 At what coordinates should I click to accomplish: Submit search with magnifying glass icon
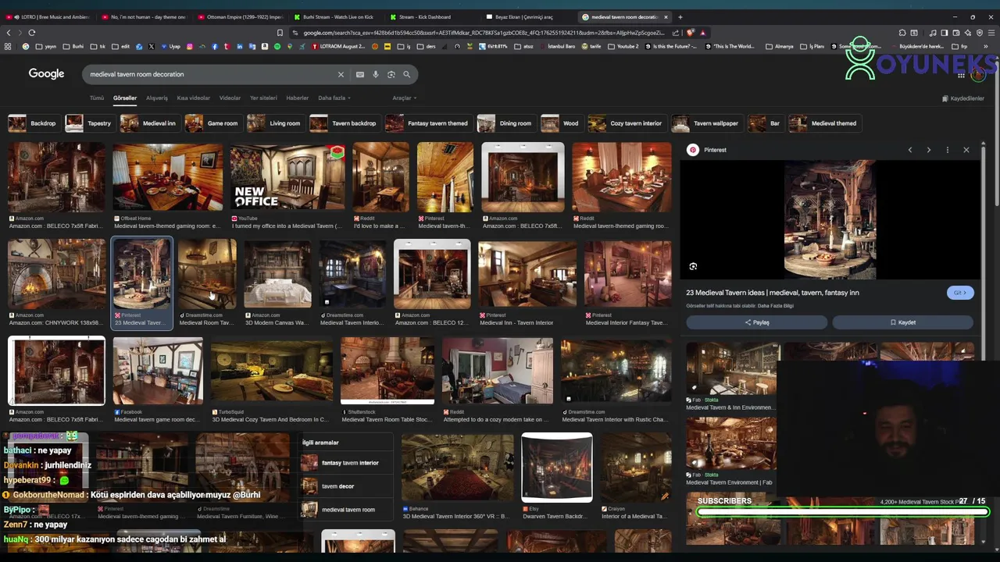[x=406, y=74]
